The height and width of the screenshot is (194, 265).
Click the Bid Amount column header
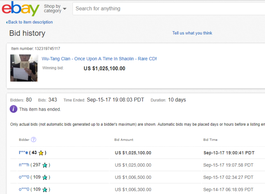124,140
